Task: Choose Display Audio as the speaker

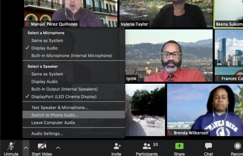Action: (x=74, y=82)
